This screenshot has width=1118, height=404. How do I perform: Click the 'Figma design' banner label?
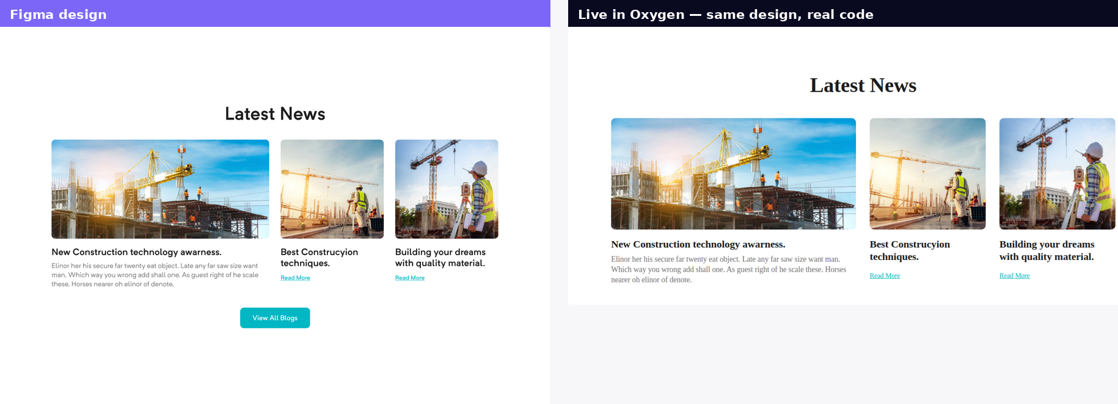[x=58, y=15]
